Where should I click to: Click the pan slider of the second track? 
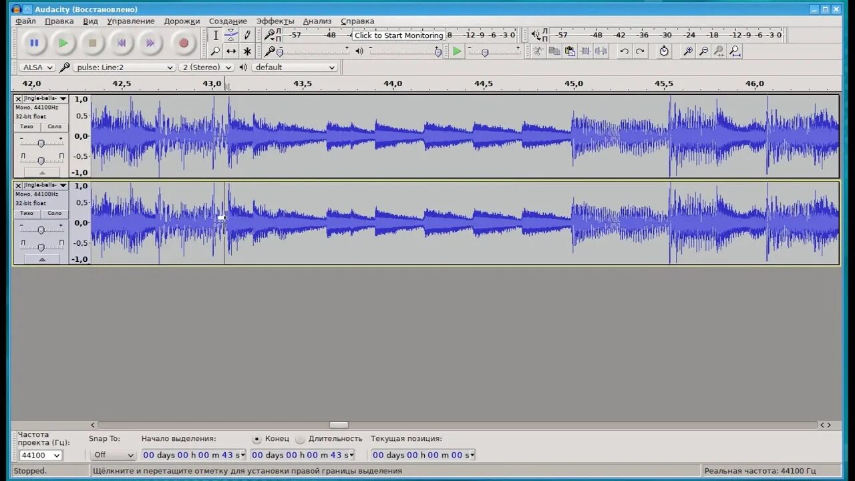tap(41, 247)
